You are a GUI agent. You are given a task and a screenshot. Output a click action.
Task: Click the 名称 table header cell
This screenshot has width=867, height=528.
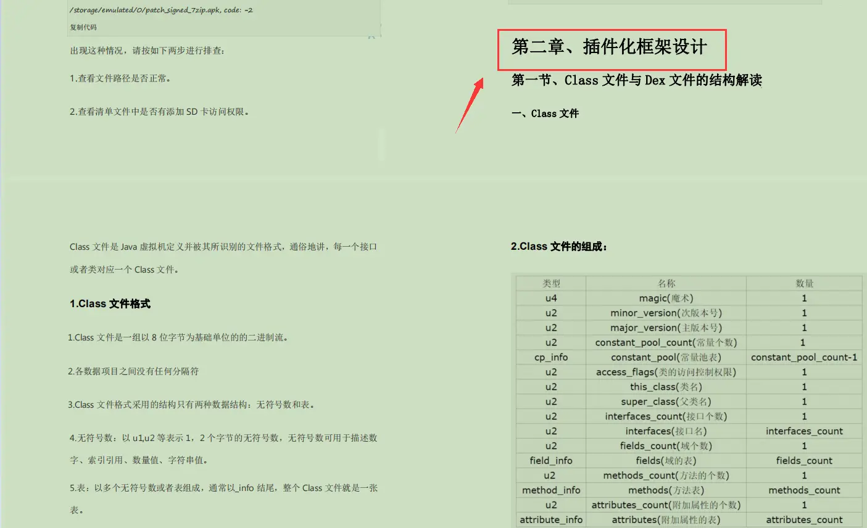tap(665, 283)
